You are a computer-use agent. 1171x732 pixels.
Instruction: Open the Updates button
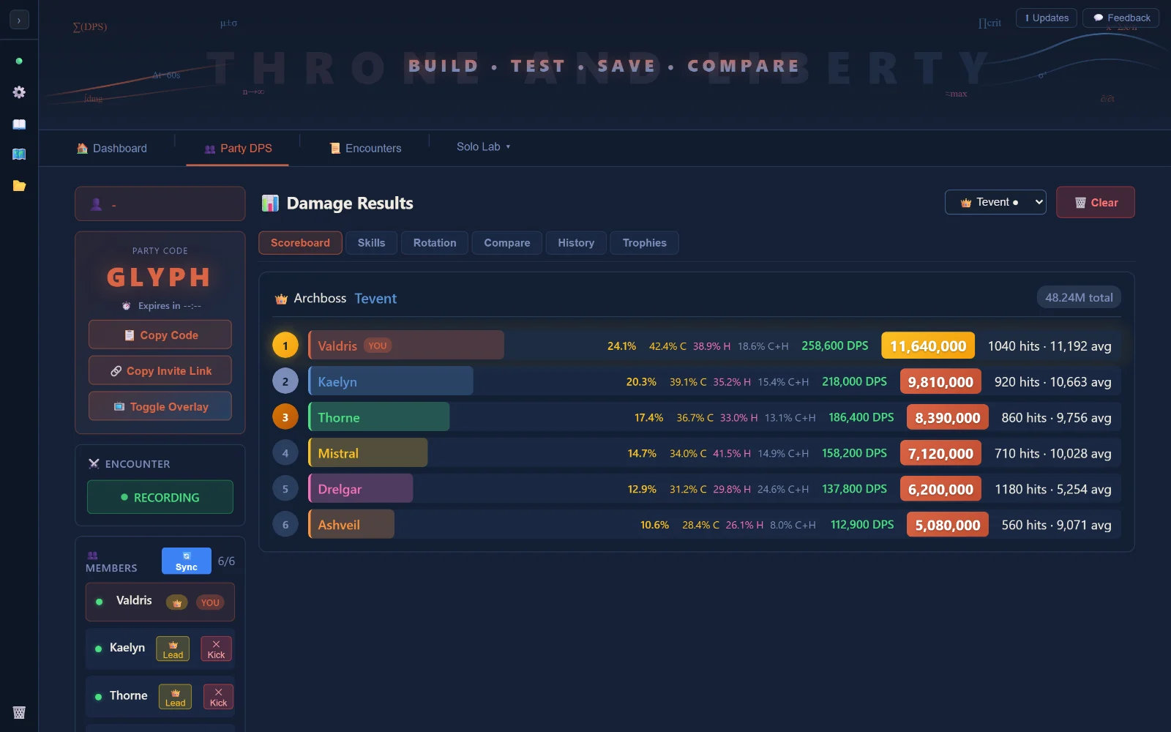(x=1047, y=18)
